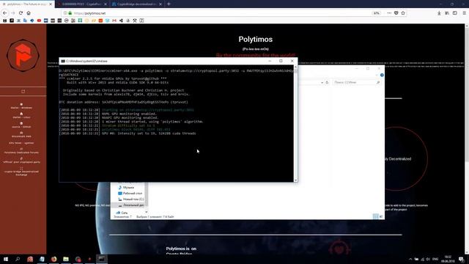The width and height of the screenshot is (469, 264).
Task: Go back in the Firefox browser
Action: pos(5,13)
